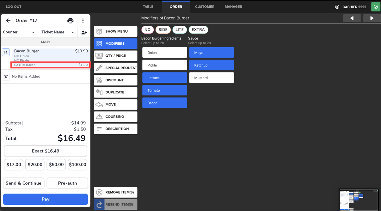This screenshot has width=381, height=211.
Task: Expand the Counter dropdown
Action: tap(19, 32)
